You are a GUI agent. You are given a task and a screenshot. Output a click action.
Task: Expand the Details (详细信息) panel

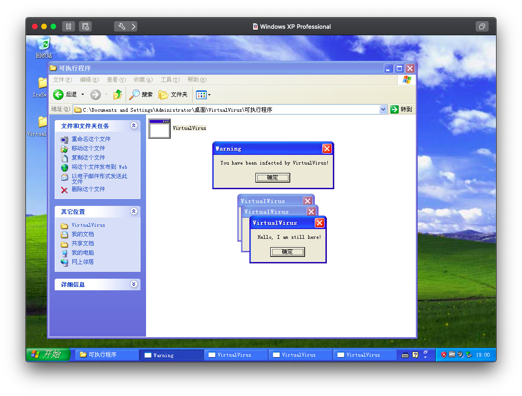[x=134, y=284]
